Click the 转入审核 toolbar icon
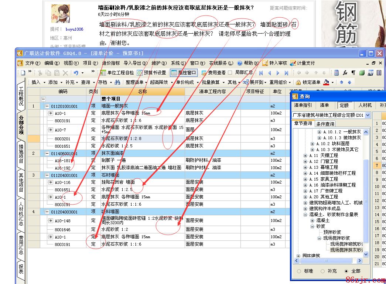Image resolution: width=386 pixels, height=284 pixels. 265,63
